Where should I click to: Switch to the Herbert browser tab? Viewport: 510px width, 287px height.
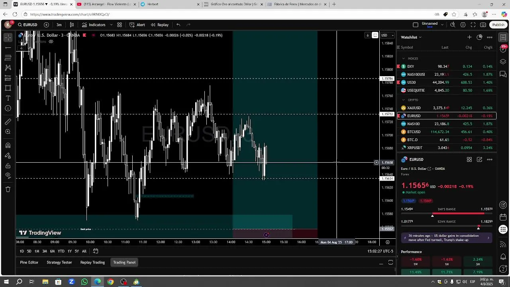169,4
